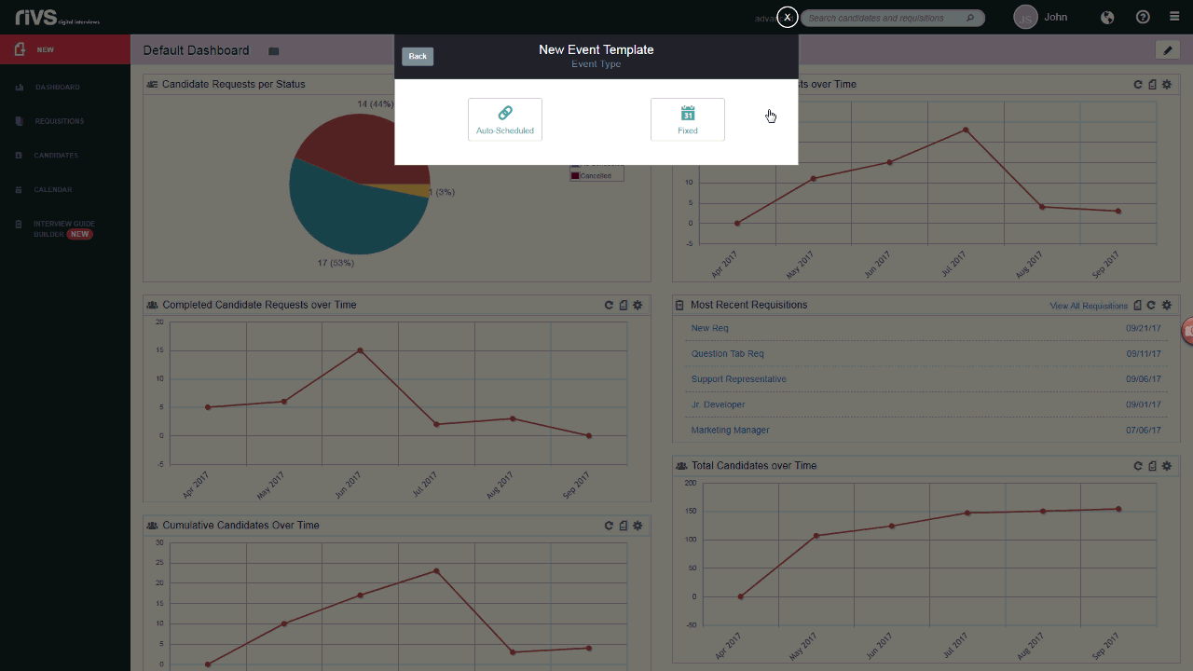Click the Default Dashboard title
Viewport: 1193px width, 671px height.
pos(196,50)
